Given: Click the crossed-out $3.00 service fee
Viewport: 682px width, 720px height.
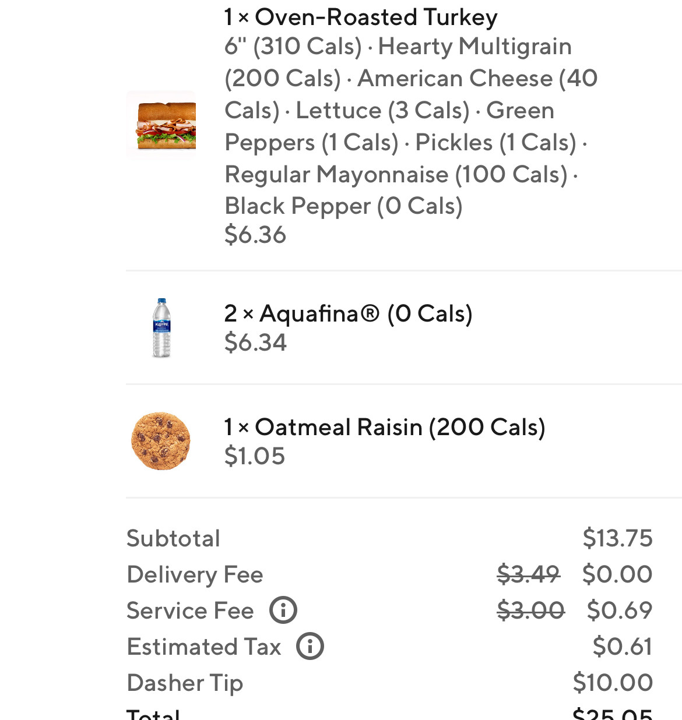Looking at the screenshot, I should tap(531, 610).
